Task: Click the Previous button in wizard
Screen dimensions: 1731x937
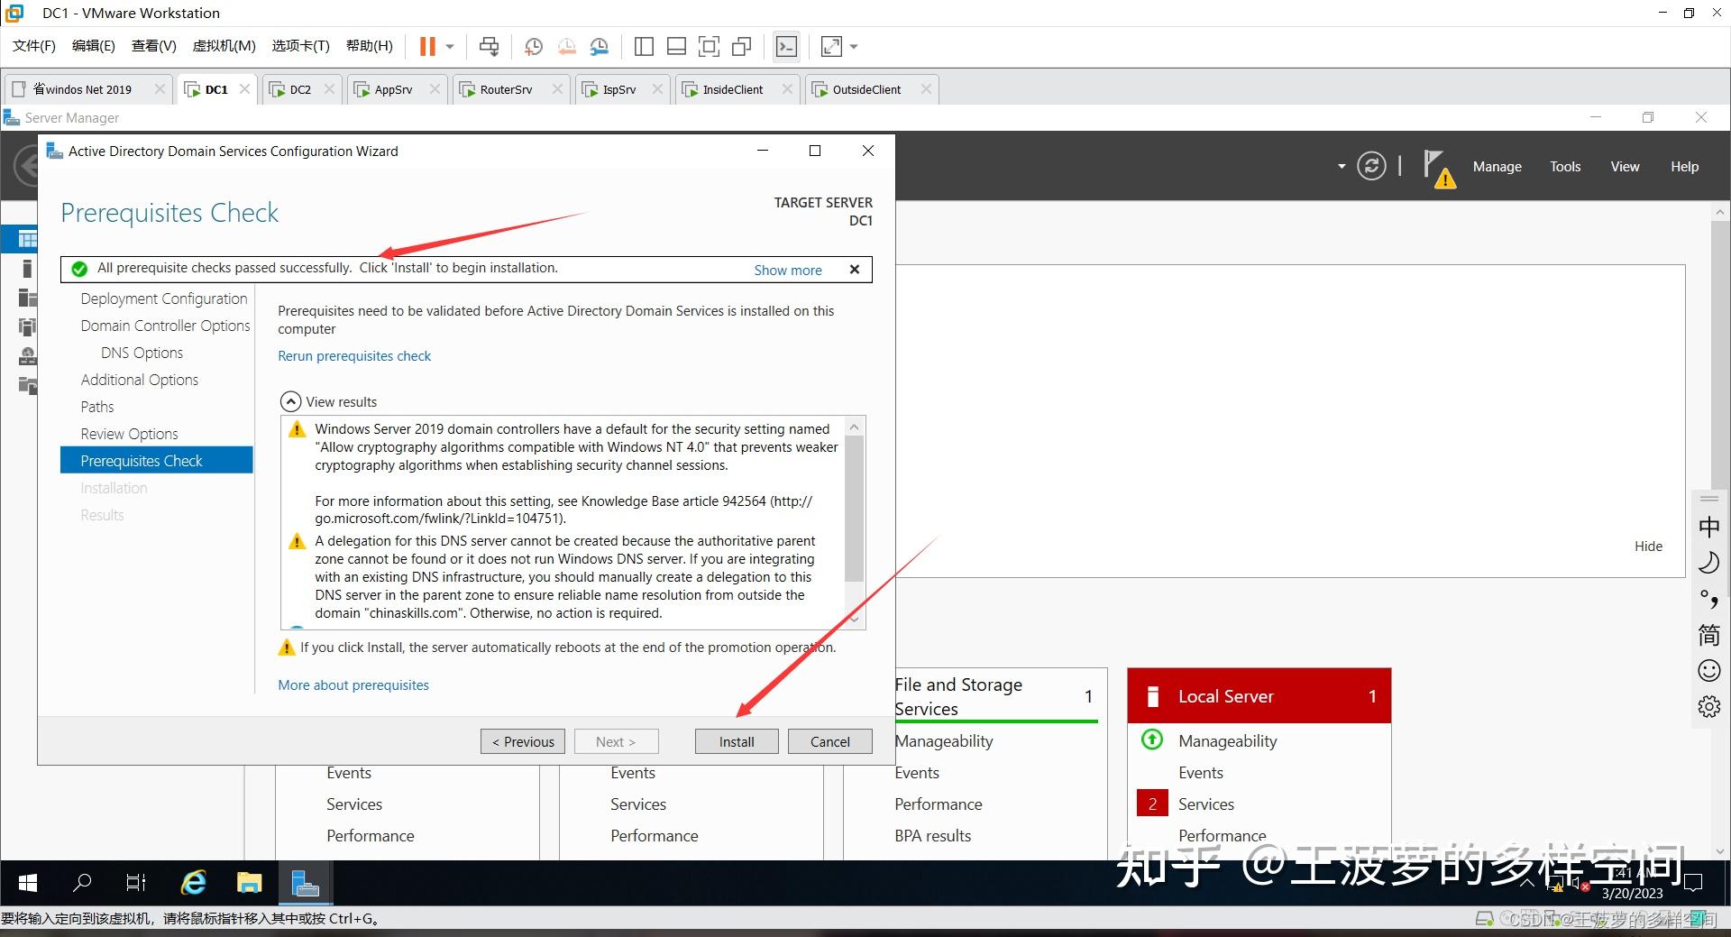Action: pyautogui.click(x=523, y=741)
